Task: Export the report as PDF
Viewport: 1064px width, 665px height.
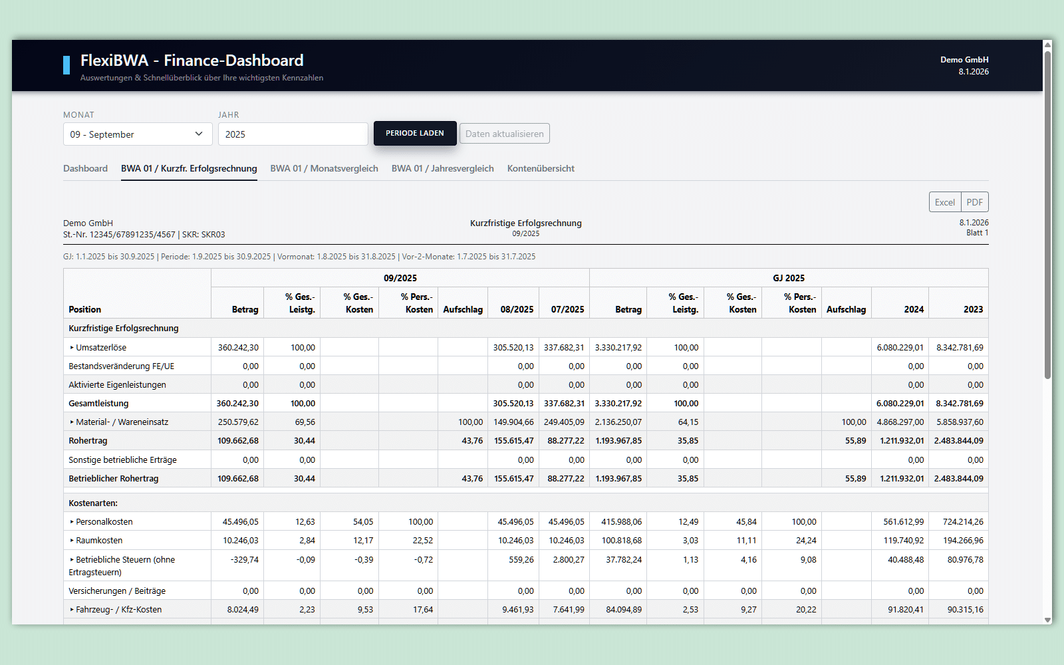Action: [974, 202]
